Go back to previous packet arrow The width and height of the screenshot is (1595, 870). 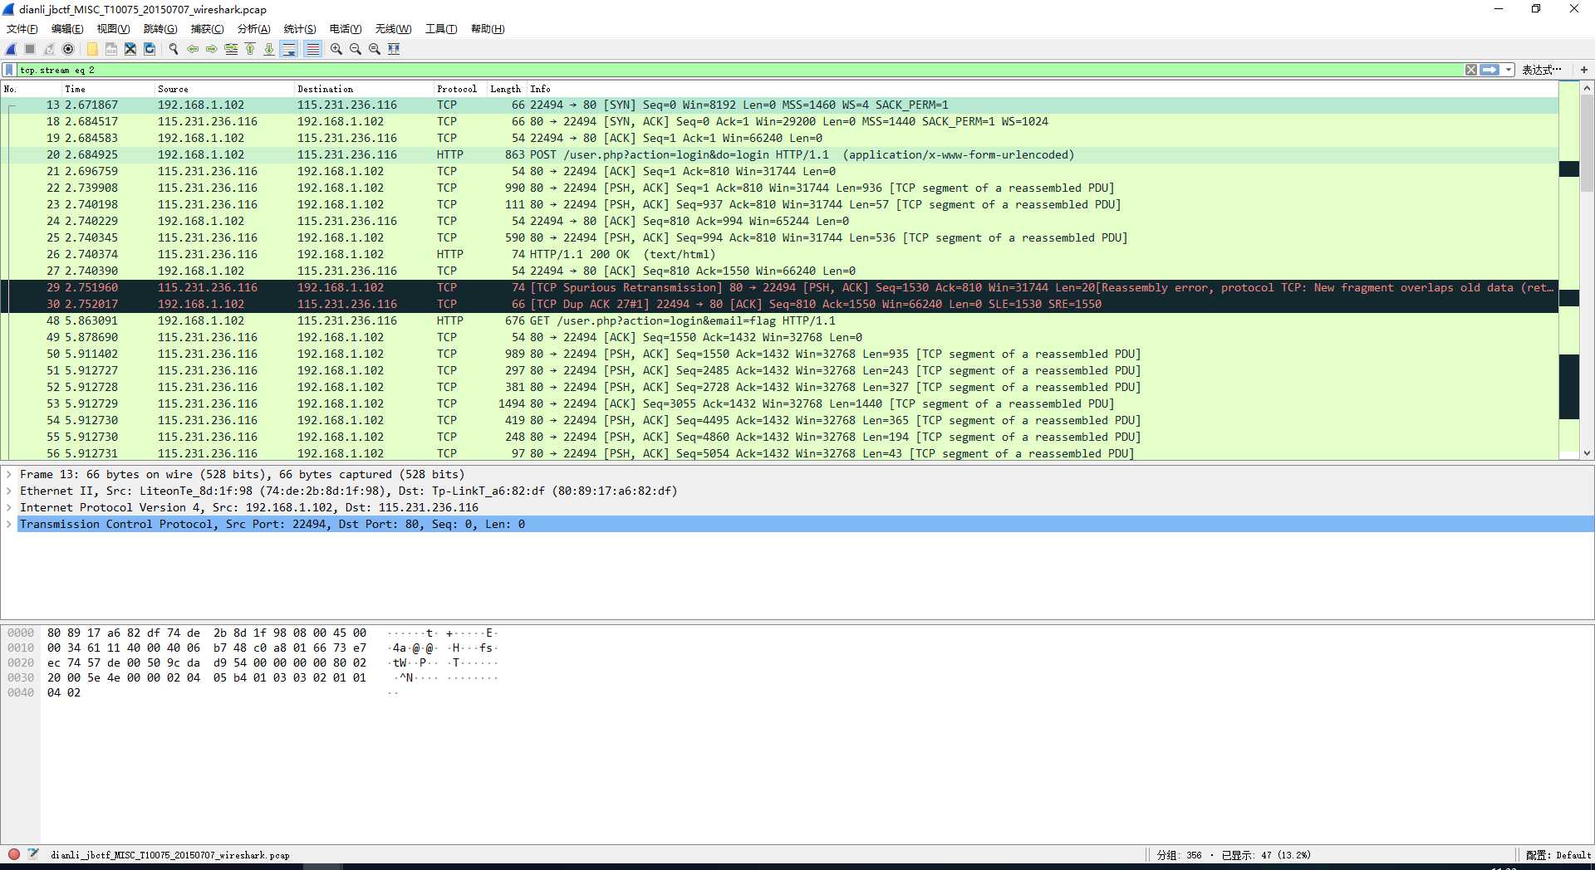click(193, 49)
